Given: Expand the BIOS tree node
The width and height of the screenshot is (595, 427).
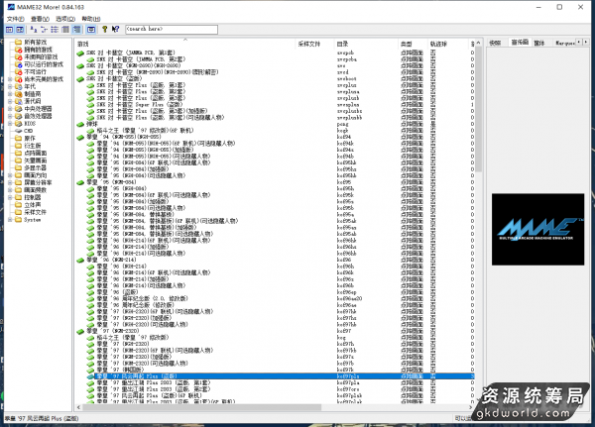Looking at the screenshot, I should (10, 124).
